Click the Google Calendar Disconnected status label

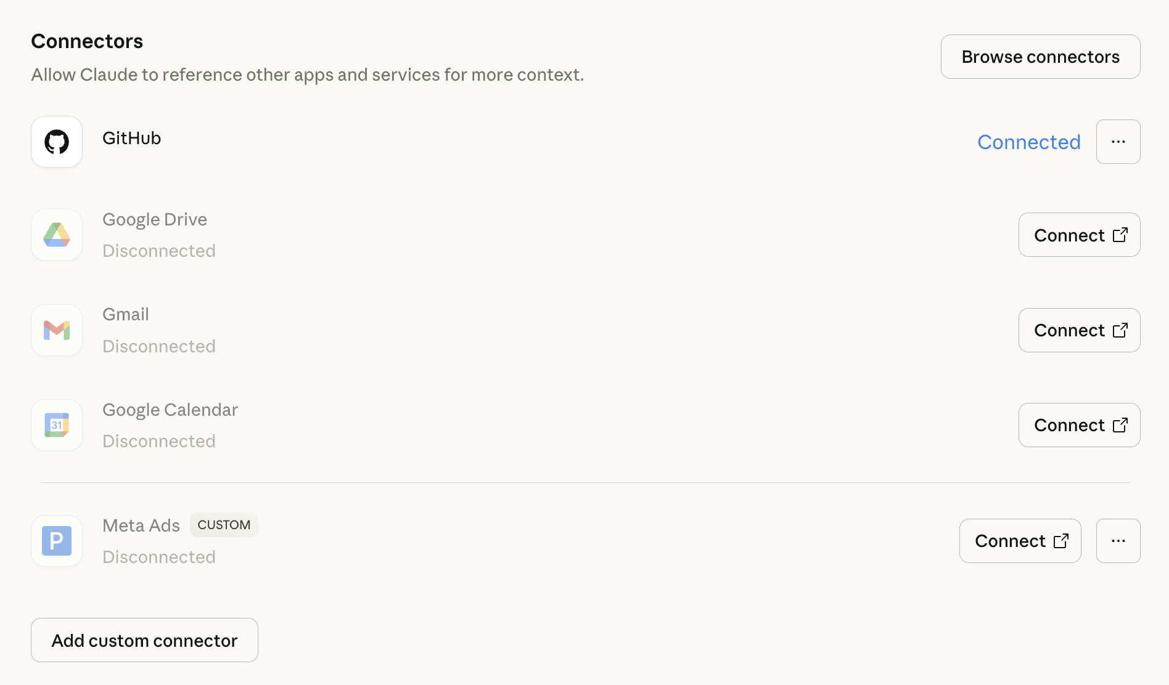point(158,440)
